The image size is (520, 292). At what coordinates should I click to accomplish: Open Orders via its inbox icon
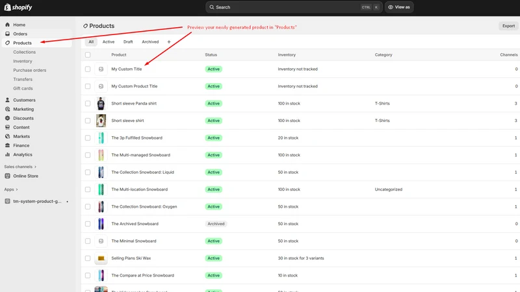click(7, 34)
